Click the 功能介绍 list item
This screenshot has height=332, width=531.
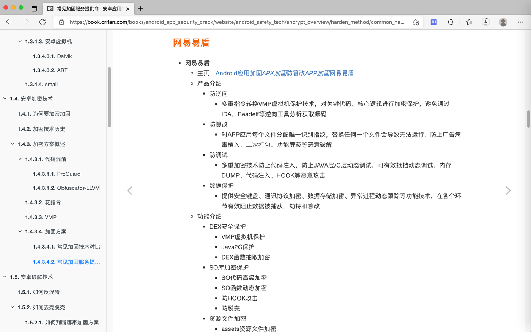click(210, 216)
